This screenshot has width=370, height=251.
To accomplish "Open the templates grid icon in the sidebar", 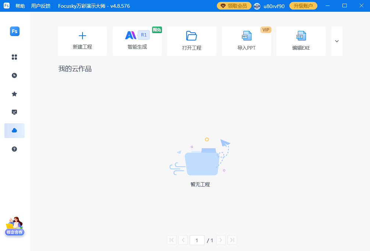I will [x=14, y=57].
